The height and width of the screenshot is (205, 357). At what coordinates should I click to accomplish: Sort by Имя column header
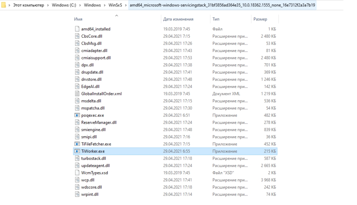coord(78,19)
